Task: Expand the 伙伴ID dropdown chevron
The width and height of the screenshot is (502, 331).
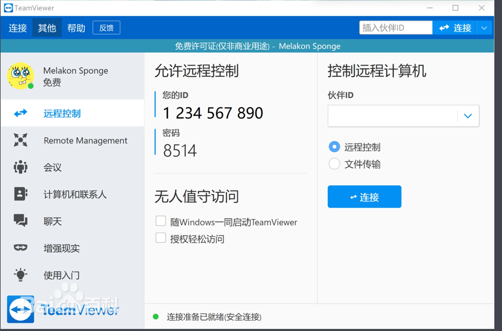Action: [468, 116]
